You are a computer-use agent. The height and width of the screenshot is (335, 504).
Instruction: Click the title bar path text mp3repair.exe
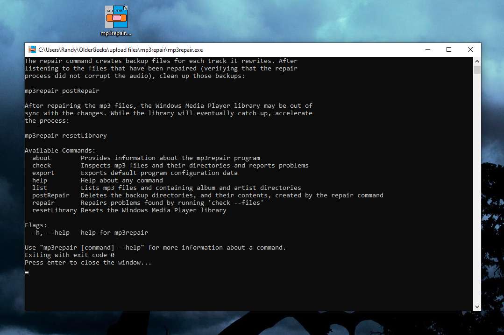click(121, 50)
